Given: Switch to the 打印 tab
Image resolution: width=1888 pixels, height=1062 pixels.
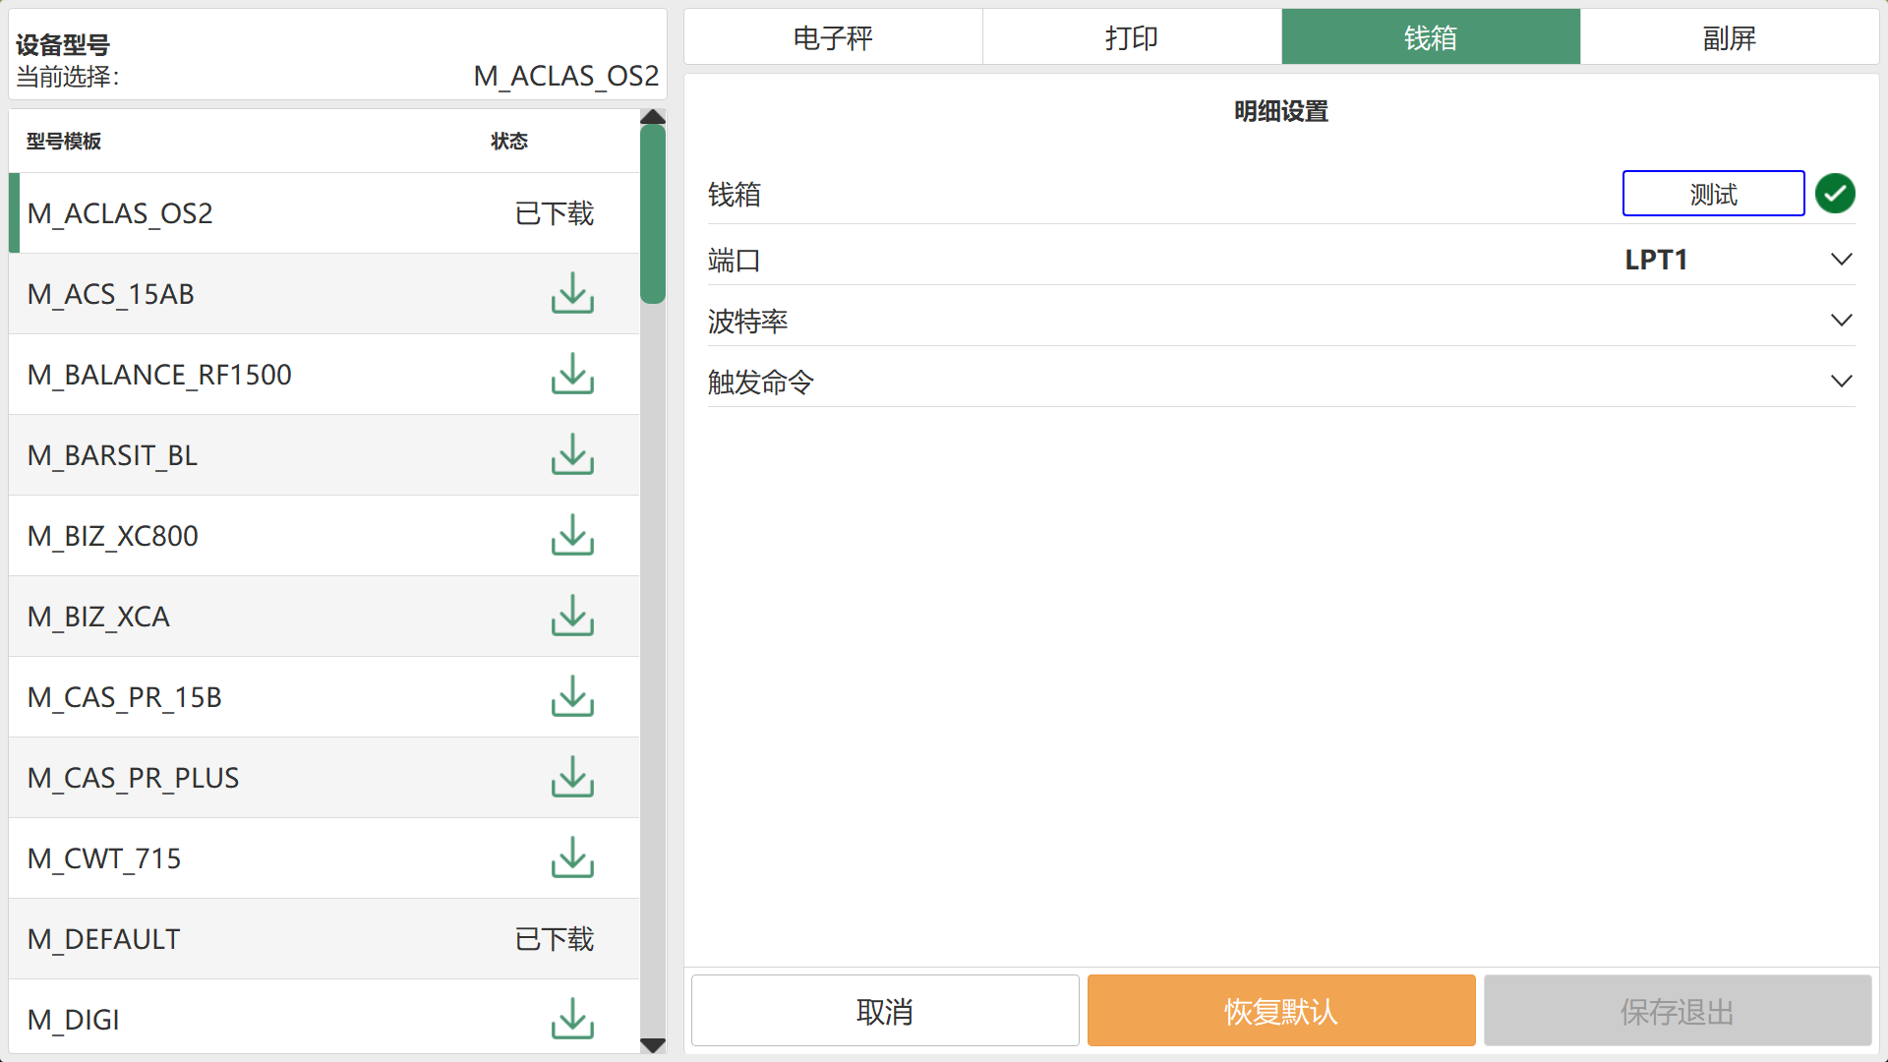Looking at the screenshot, I should (1132, 37).
